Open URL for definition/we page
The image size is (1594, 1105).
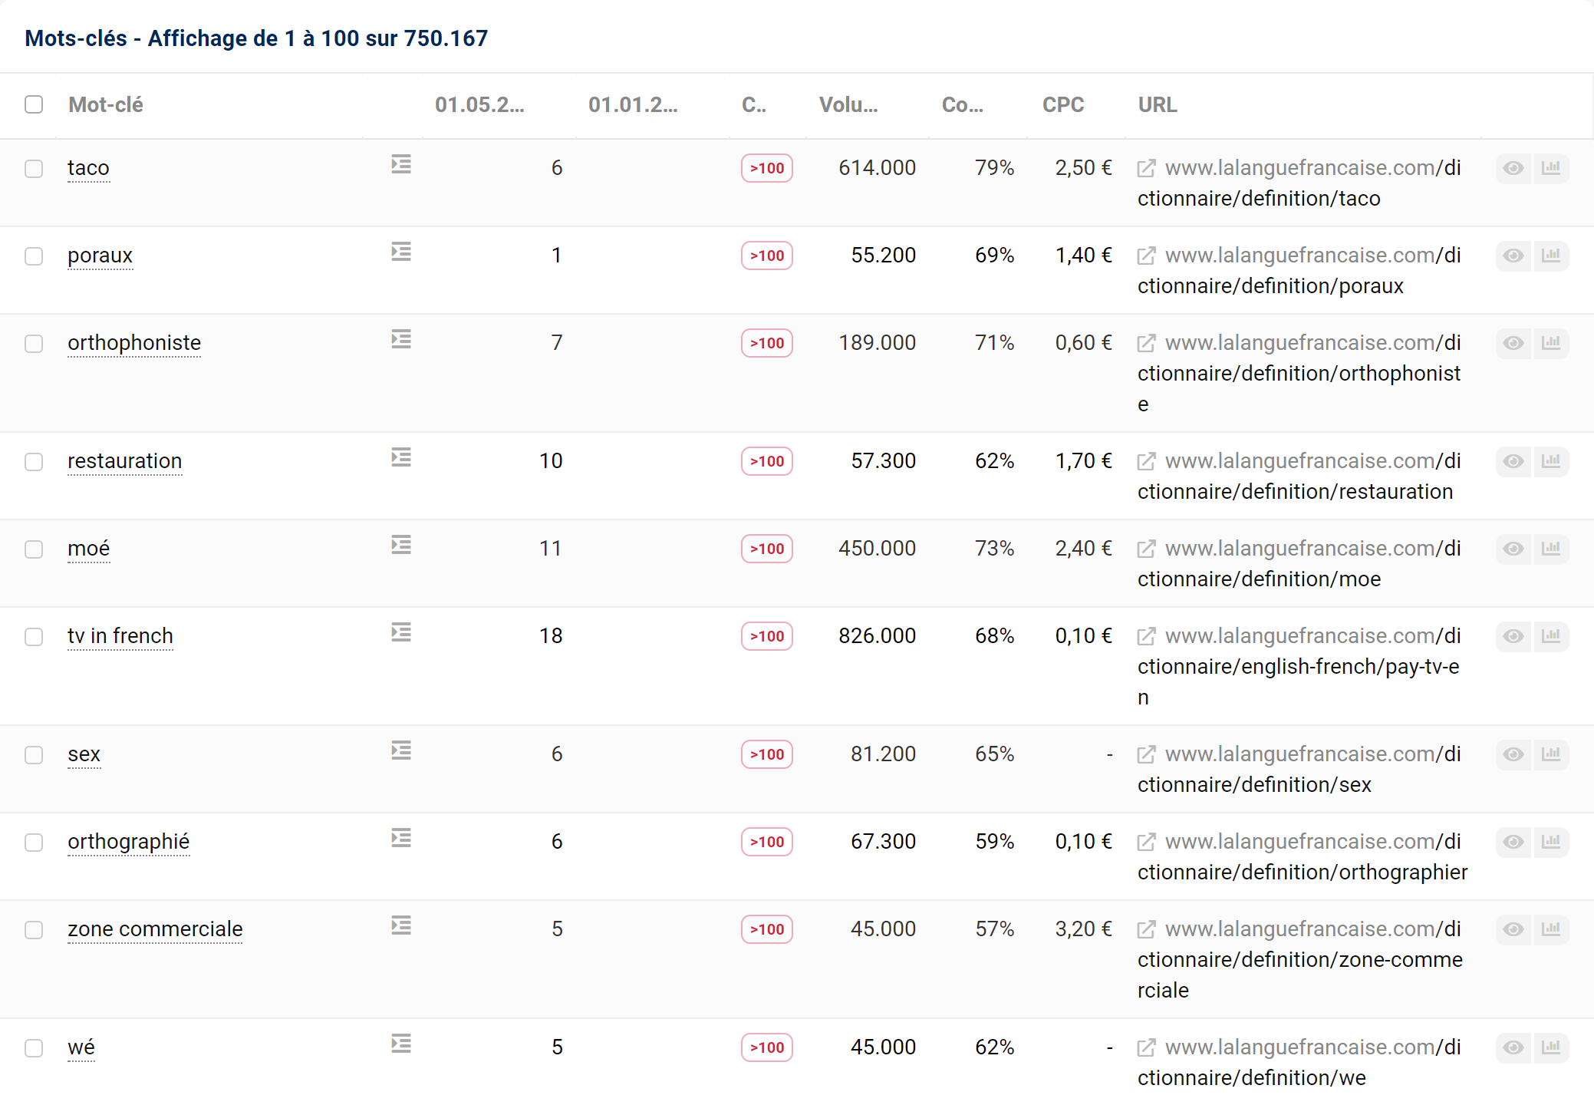(x=1299, y=1063)
